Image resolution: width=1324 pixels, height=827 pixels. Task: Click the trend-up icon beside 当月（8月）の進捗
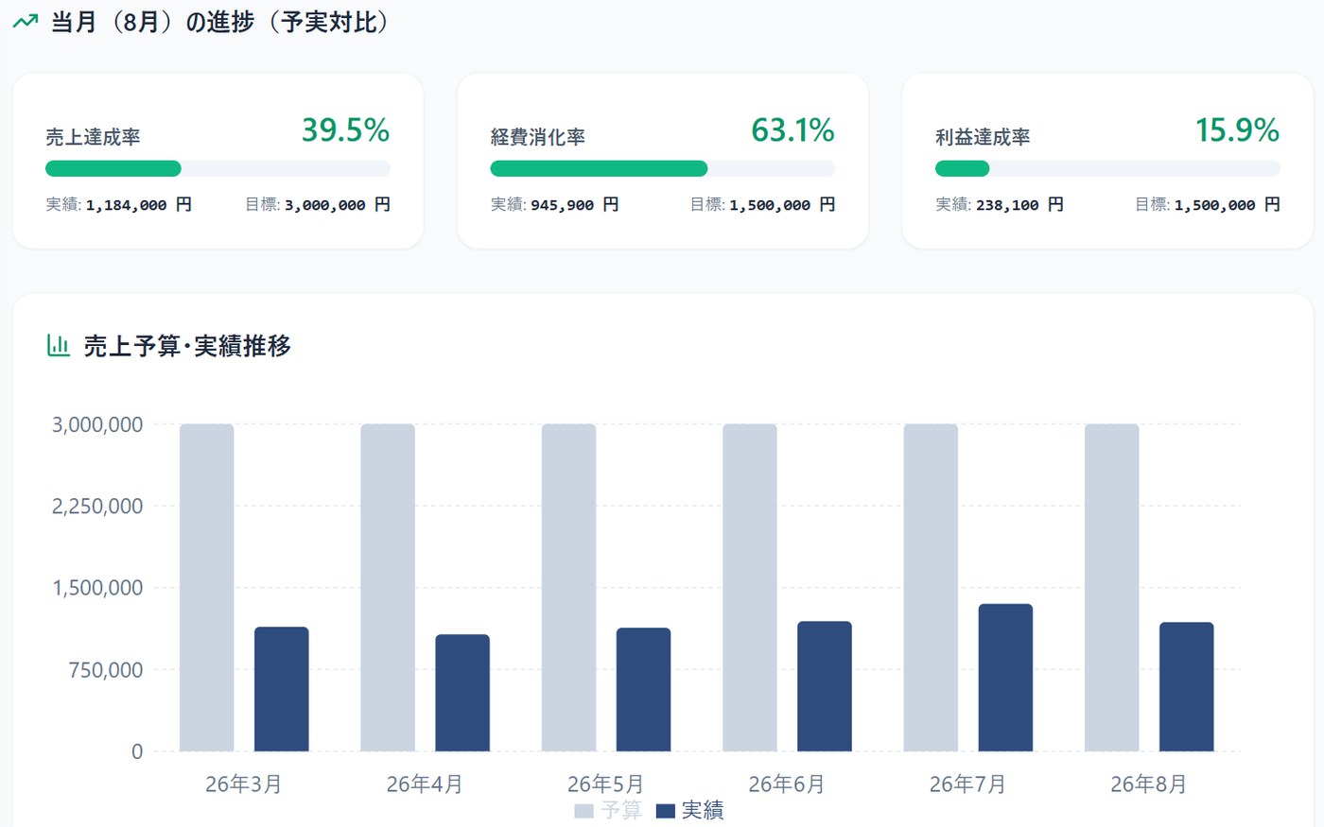coord(26,22)
